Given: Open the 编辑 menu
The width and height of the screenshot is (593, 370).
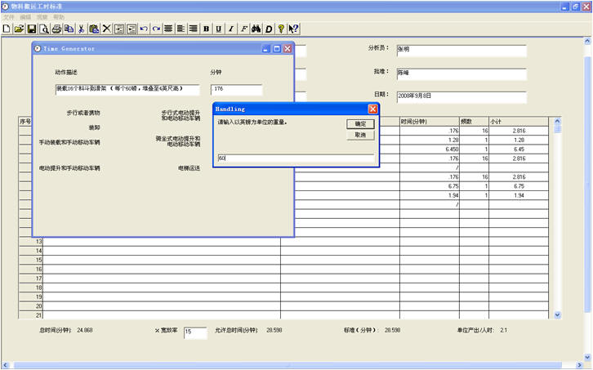Looking at the screenshot, I should (x=26, y=16).
